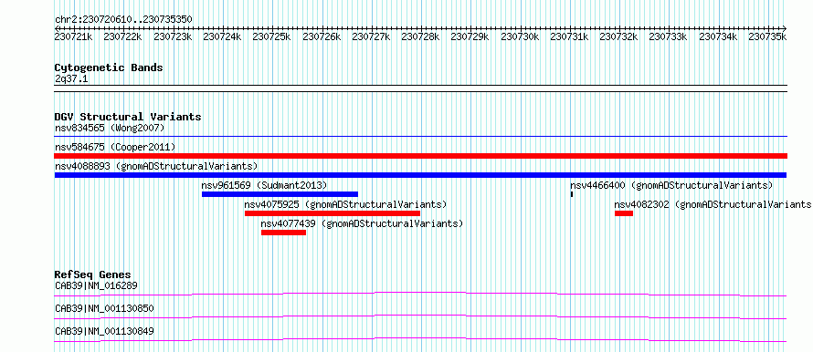
Task: Click the 230723k ruler position
Action: coord(174,36)
